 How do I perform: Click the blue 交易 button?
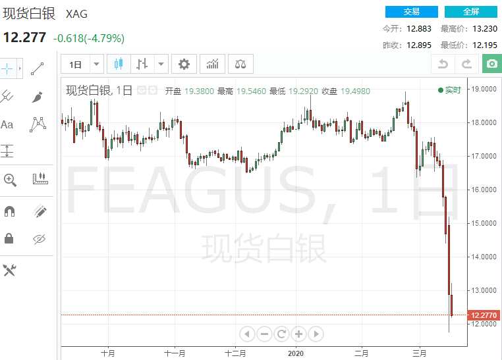[x=411, y=12]
